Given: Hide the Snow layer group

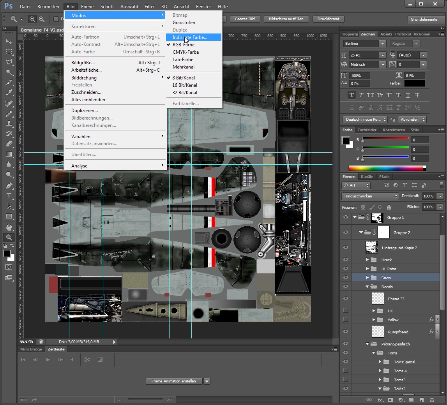Looking at the screenshot, I should [345, 278].
